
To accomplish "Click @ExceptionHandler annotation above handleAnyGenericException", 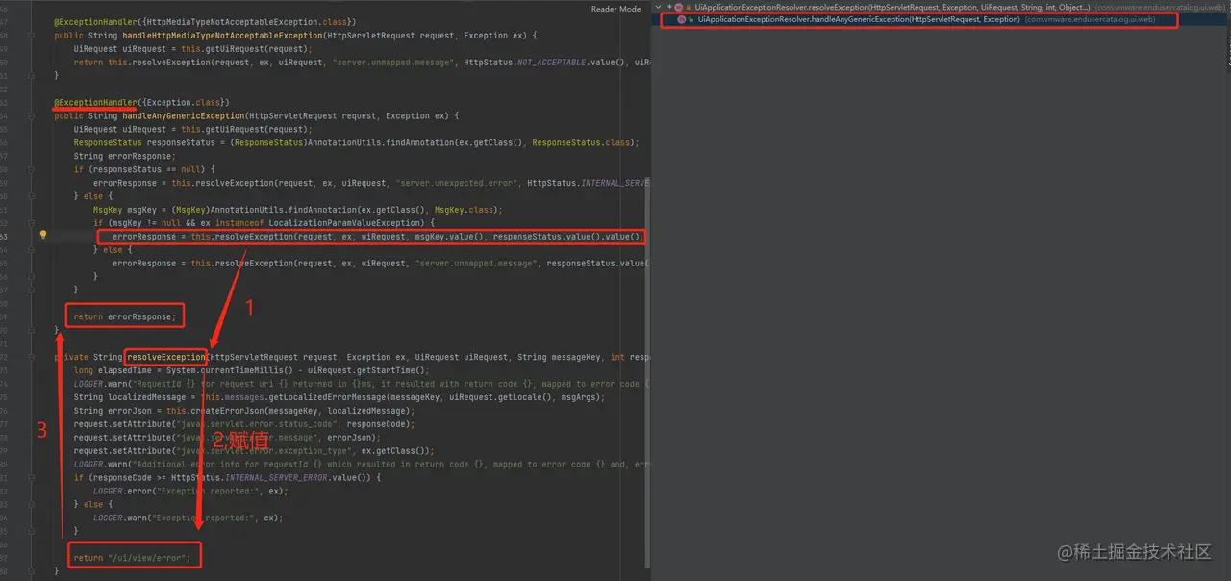I will coord(95,102).
